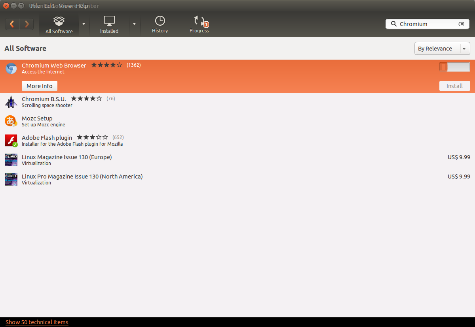Click the US$ 9.99 price for Europe issue
475x327 pixels.
pyautogui.click(x=459, y=157)
